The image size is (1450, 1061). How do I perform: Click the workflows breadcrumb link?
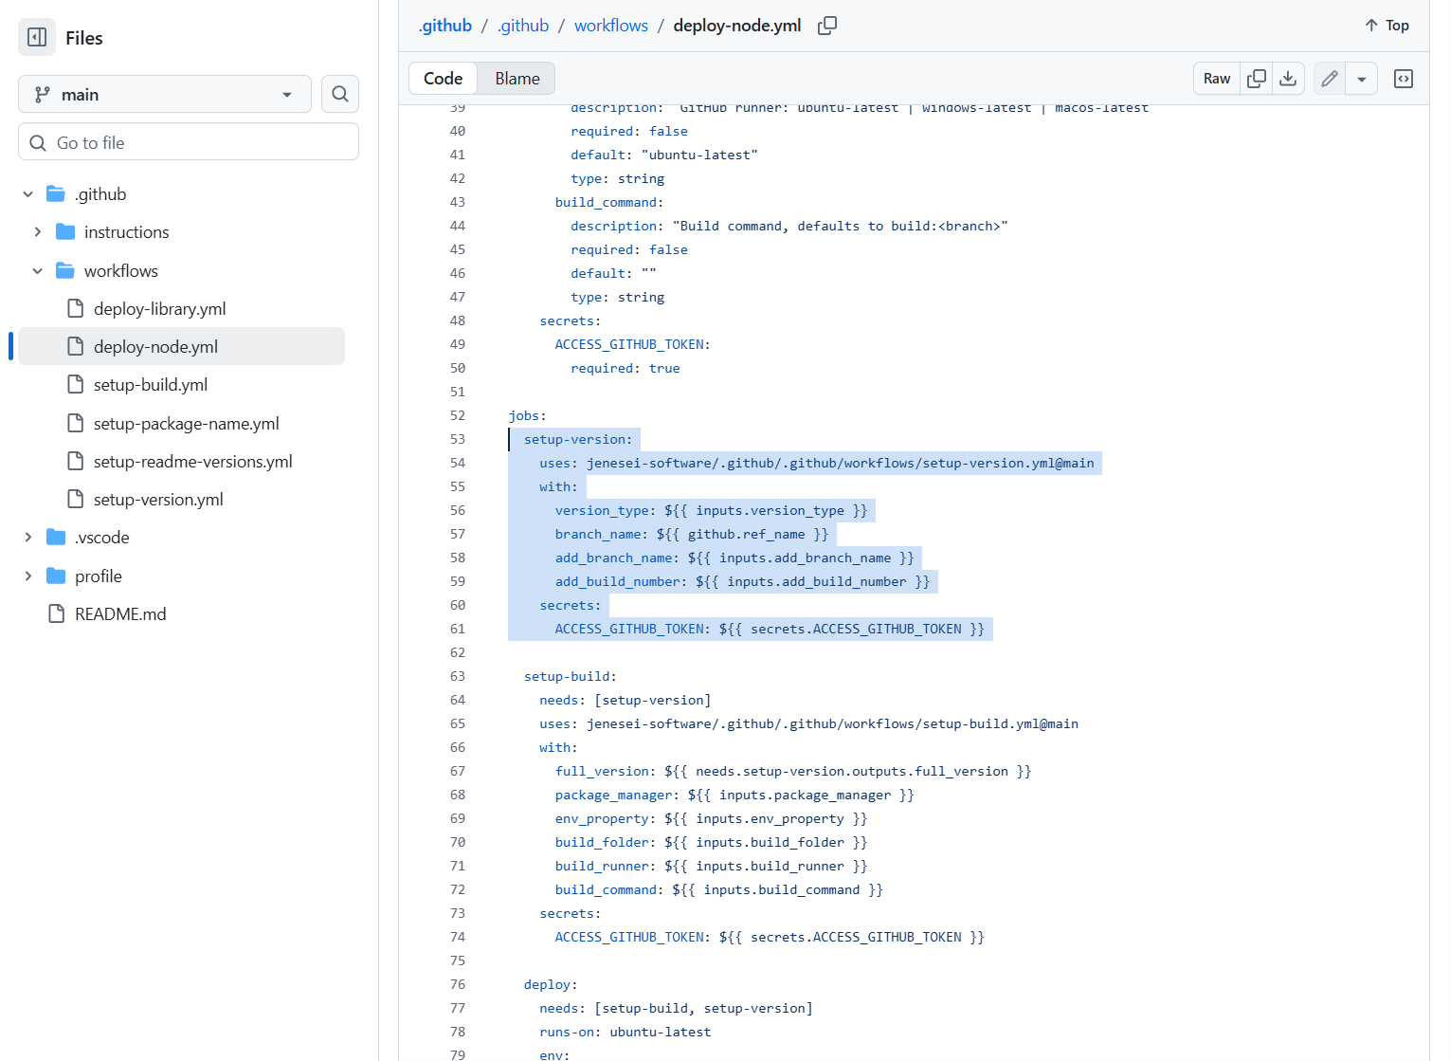[x=611, y=26]
